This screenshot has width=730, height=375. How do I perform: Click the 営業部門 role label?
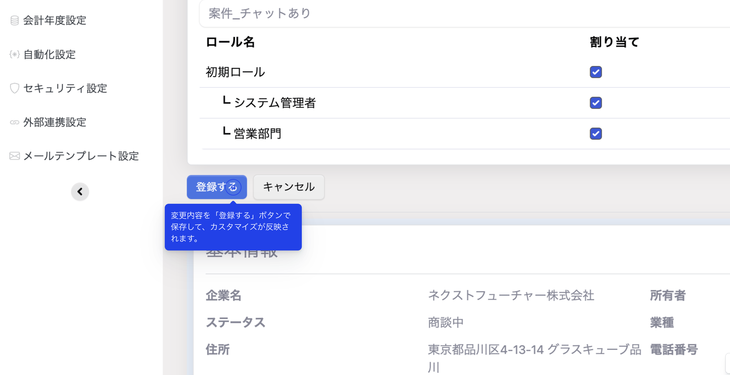[257, 134]
